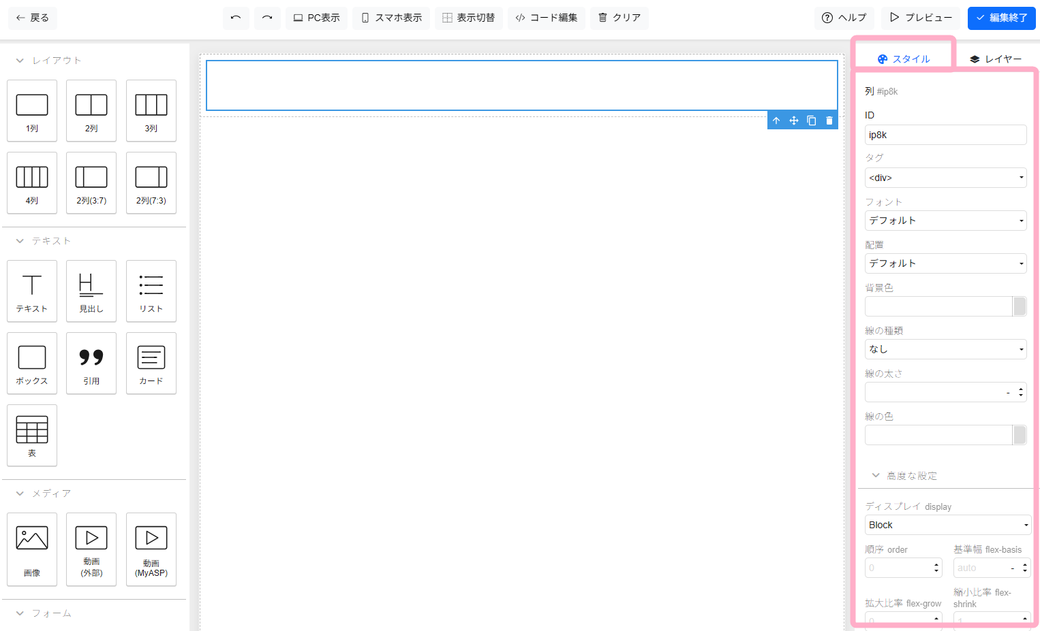The width and height of the screenshot is (1040, 631).
Task: Click the undo arrow icon
Action: coord(236,18)
